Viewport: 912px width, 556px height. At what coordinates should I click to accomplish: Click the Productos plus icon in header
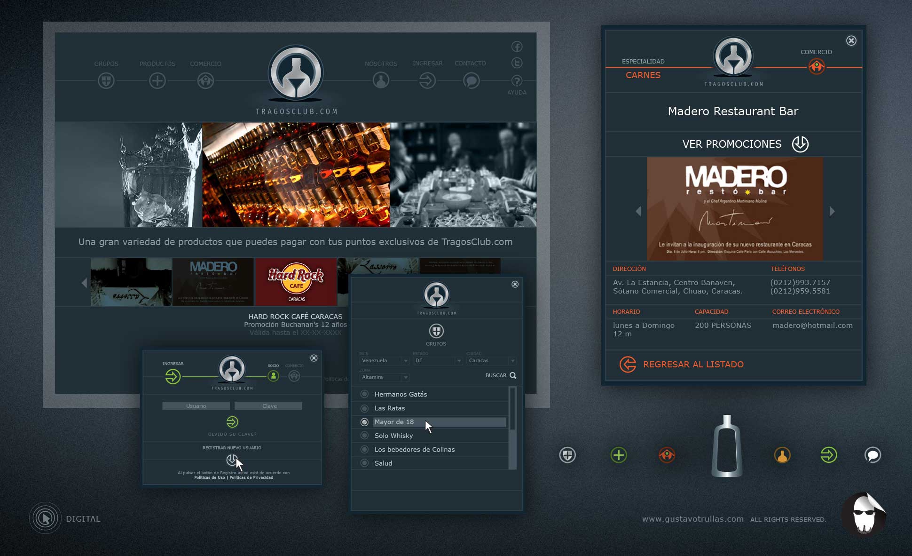pos(157,81)
